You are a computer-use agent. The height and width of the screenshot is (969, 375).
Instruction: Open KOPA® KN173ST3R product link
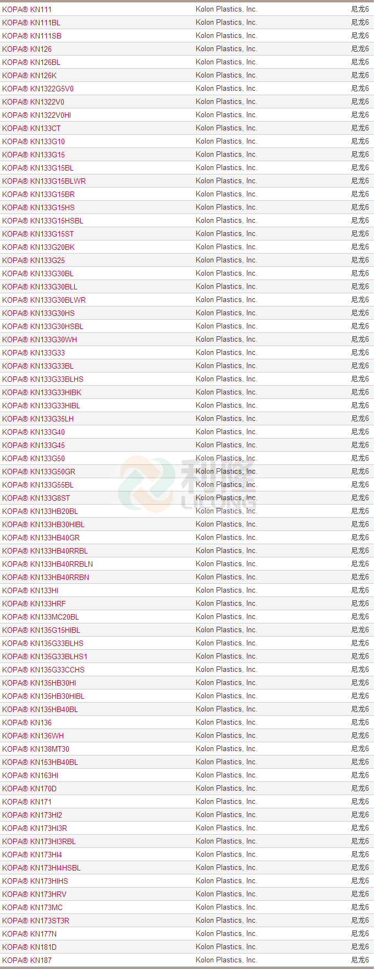(x=36, y=921)
